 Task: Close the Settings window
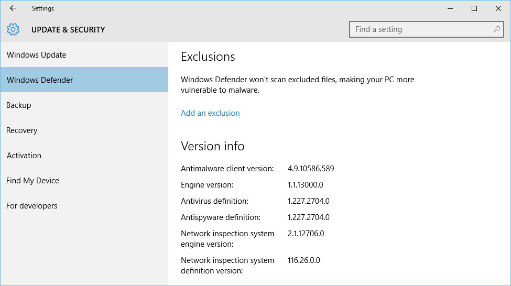pyautogui.click(x=498, y=8)
